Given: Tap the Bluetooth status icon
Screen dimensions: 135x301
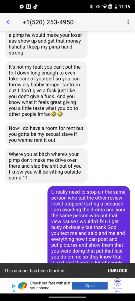Looking at the screenshot, I should pyautogui.click(x=91, y=7).
